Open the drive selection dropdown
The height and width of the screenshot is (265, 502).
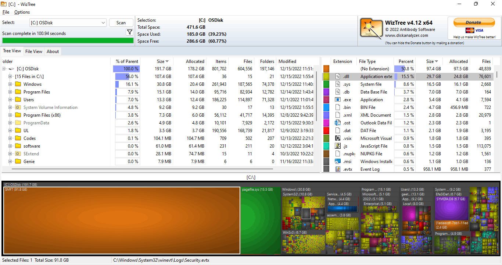click(x=103, y=23)
